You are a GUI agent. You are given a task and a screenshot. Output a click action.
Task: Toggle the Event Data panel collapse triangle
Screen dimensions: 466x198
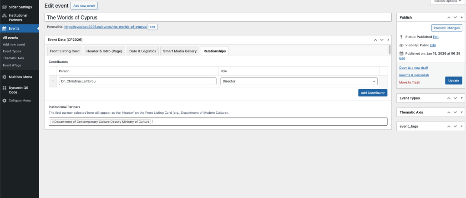[388, 40]
